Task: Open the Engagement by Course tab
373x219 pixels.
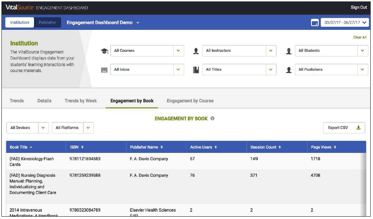Action: click(x=190, y=101)
